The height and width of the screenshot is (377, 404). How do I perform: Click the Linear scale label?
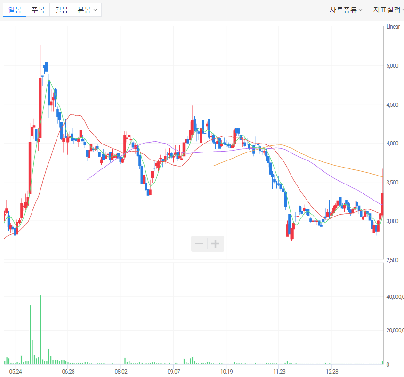point(393,27)
